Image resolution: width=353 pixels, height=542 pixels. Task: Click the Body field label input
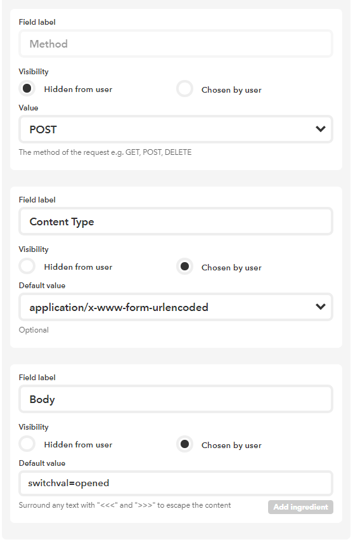click(176, 399)
